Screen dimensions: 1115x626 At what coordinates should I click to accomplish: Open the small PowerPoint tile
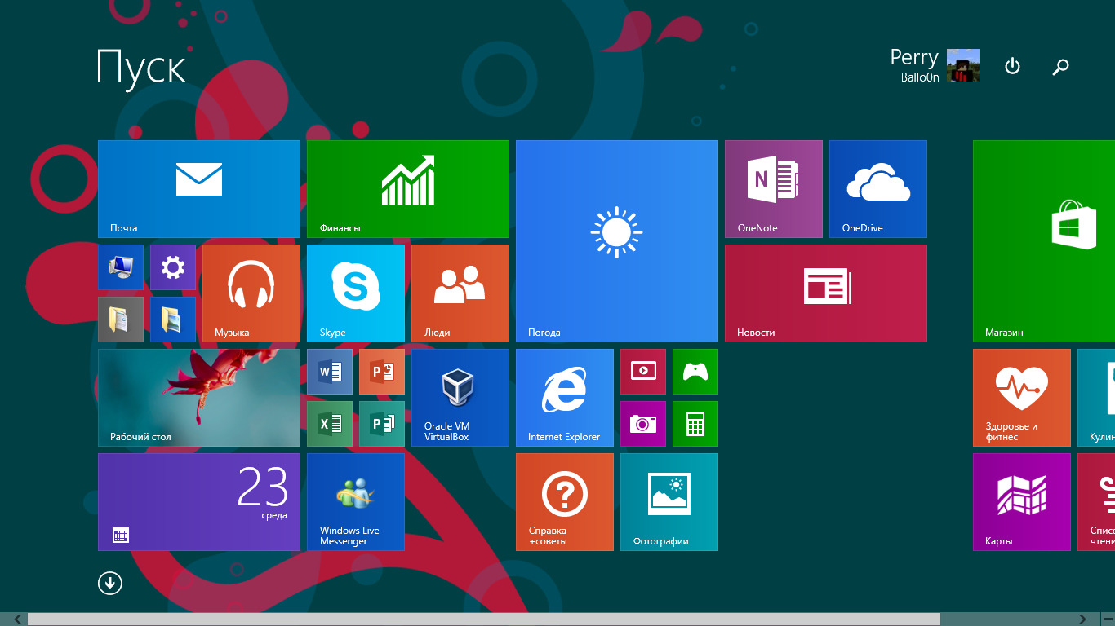point(381,372)
